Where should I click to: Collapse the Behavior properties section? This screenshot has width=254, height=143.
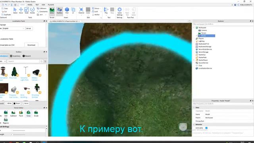point(194,124)
